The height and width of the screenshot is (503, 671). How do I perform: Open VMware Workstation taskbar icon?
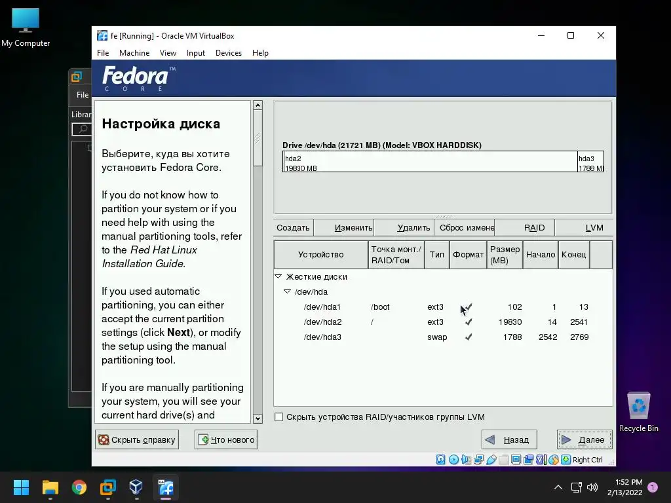108,487
